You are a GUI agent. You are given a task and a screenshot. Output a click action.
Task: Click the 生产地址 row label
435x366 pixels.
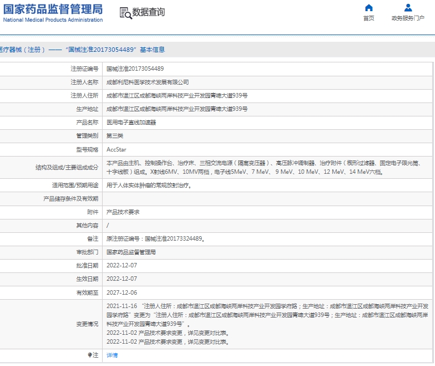(x=87, y=109)
